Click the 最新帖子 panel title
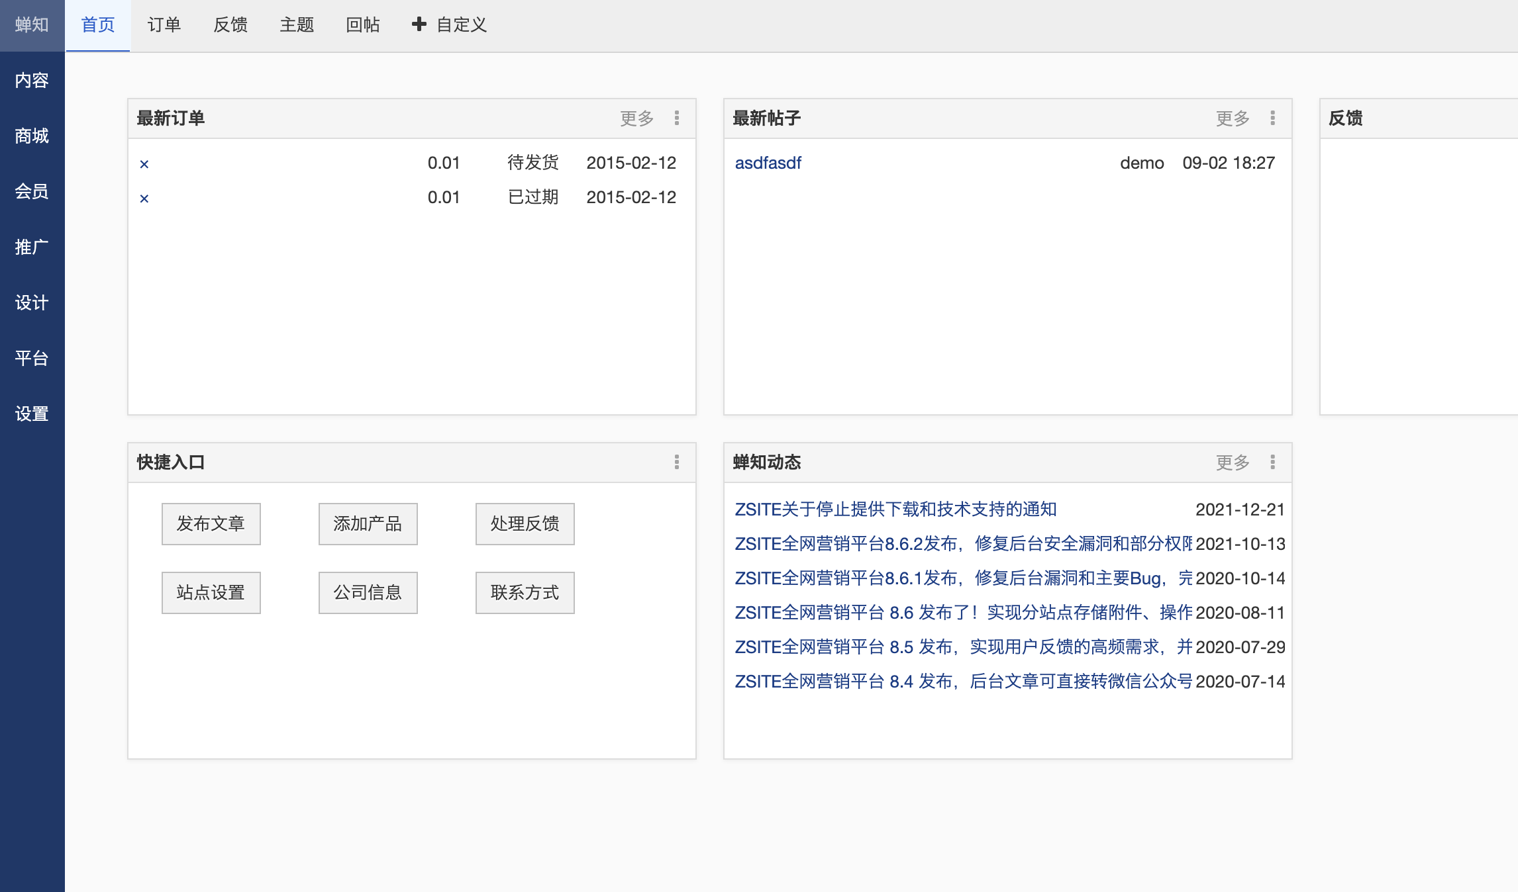This screenshot has width=1518, height=892. 766,118
